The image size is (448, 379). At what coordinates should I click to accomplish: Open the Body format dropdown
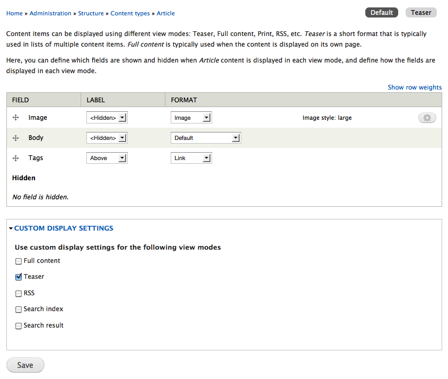[x=206, y=138]
